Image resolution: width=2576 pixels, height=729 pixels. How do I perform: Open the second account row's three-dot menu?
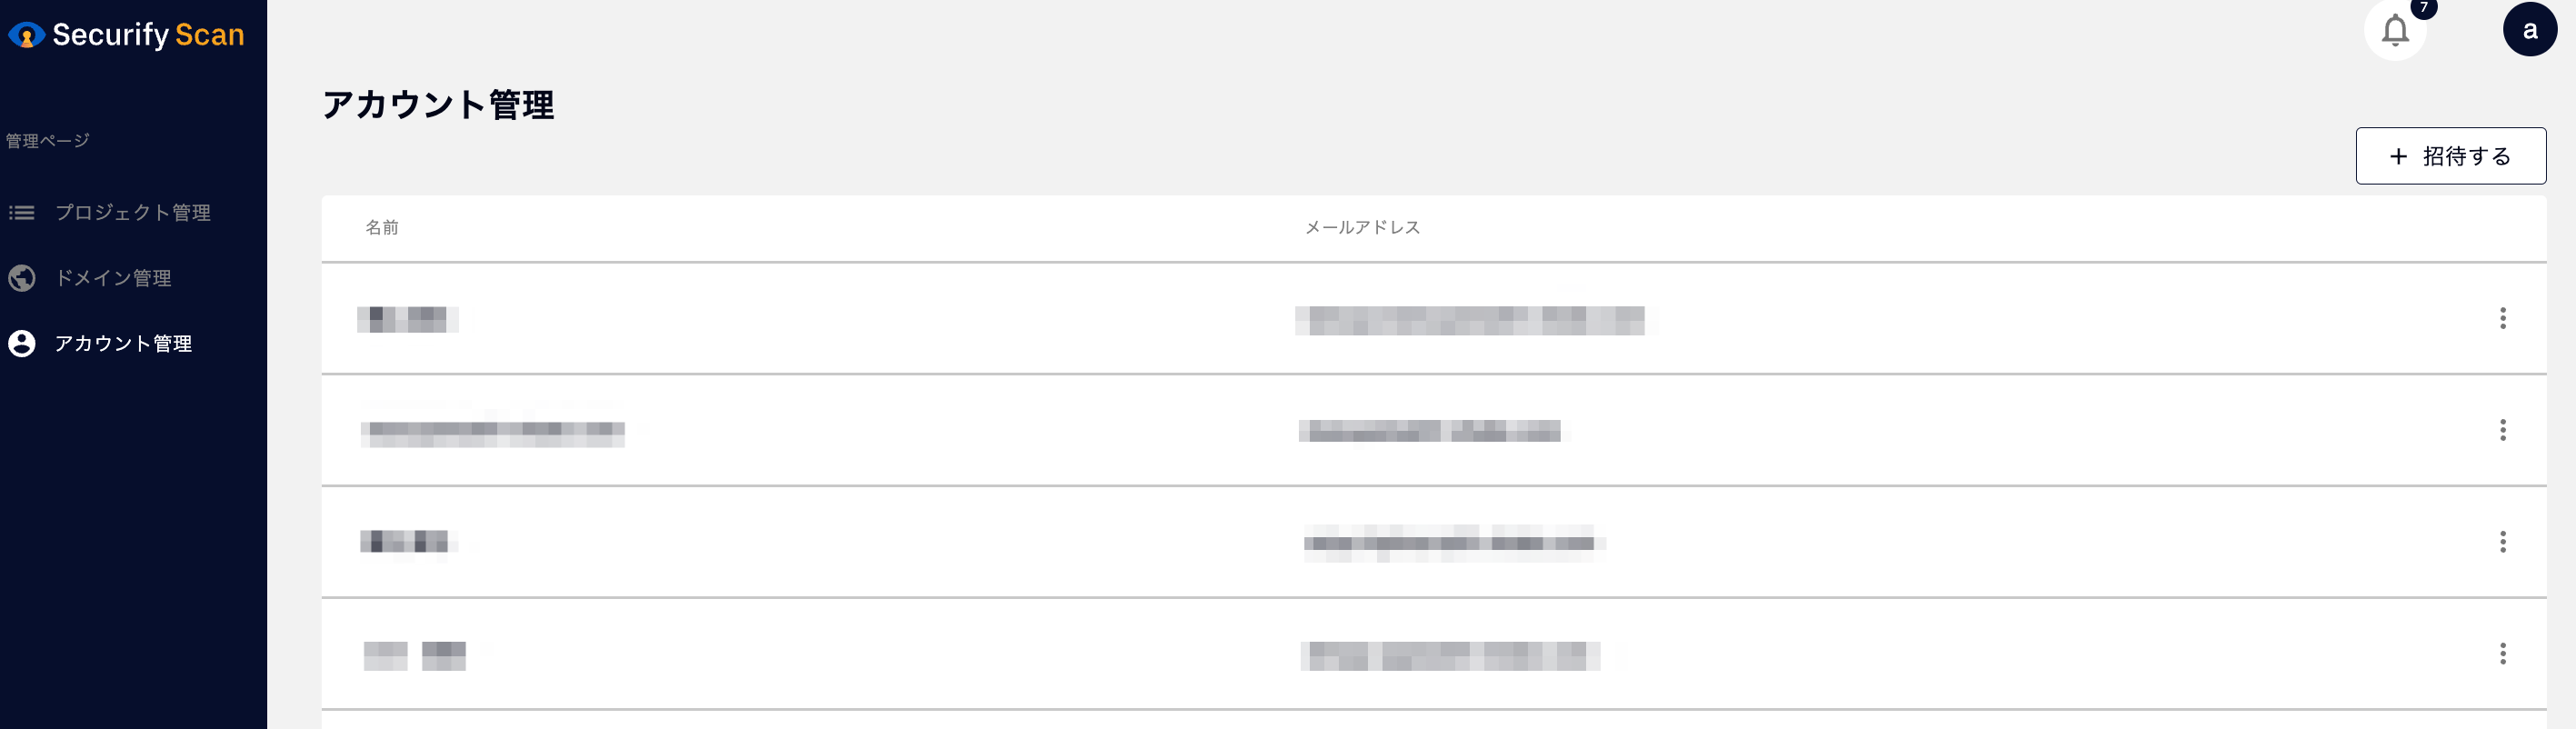(2503, 430)
